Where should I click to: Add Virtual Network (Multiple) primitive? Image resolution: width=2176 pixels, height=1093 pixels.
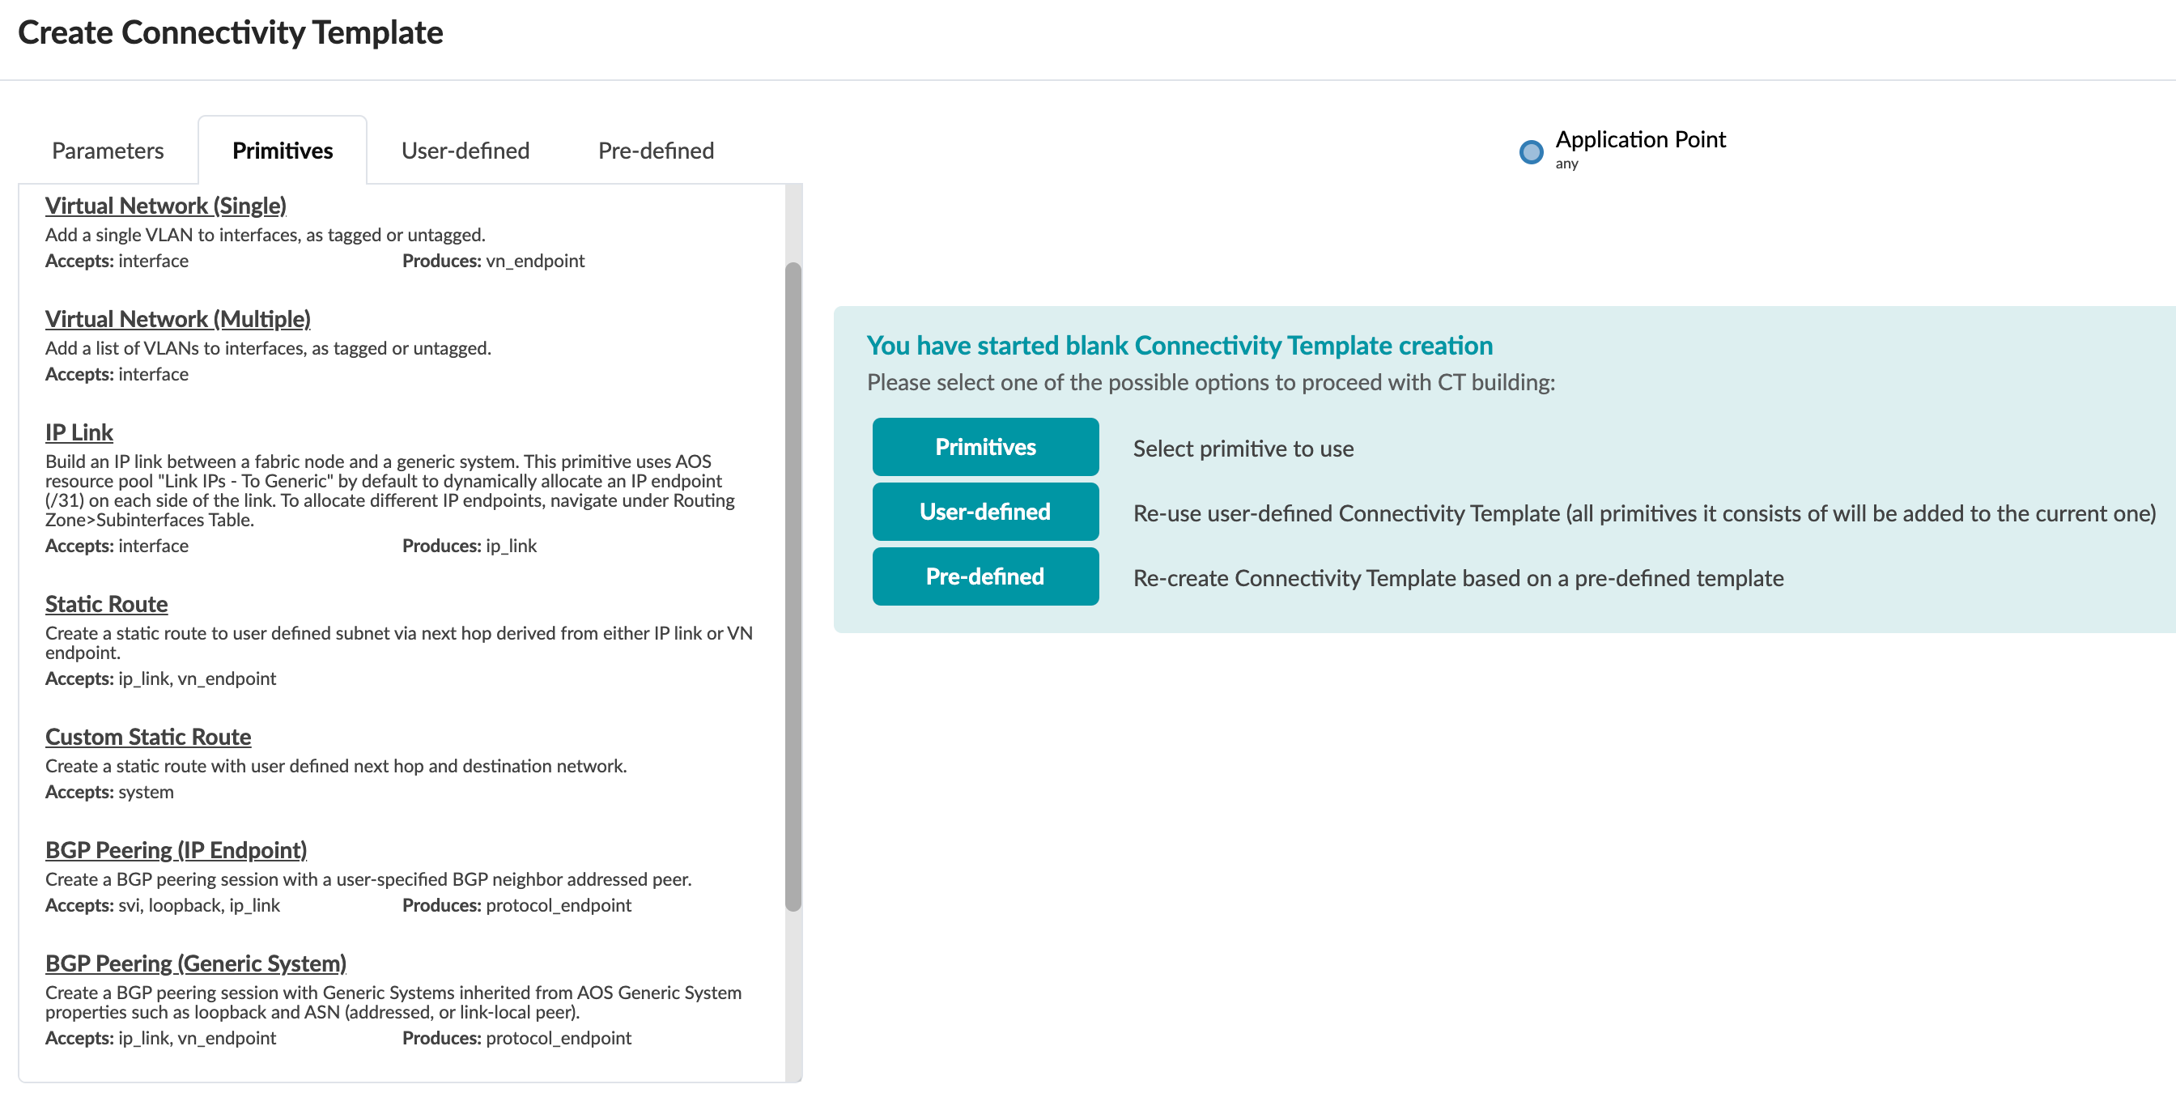[x=177, y=318]
